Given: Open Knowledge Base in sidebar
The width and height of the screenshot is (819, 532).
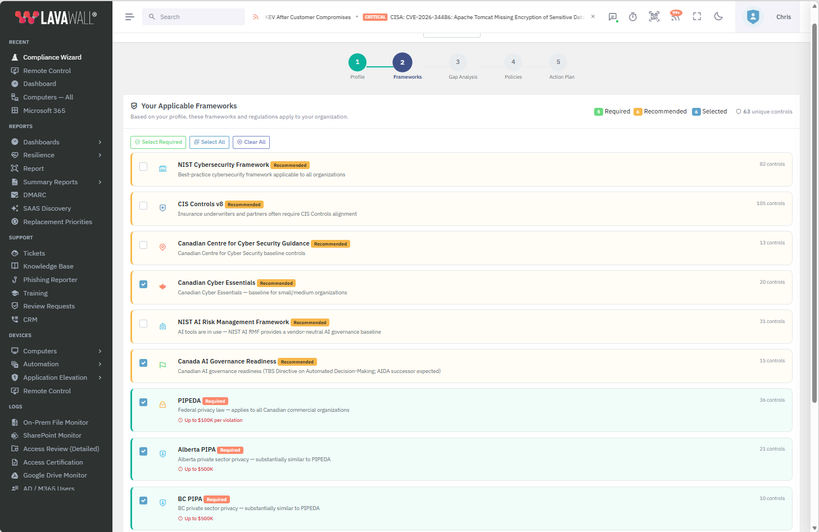Looking at the screenshot, I should pyautogui.click(x=48, y=266).
